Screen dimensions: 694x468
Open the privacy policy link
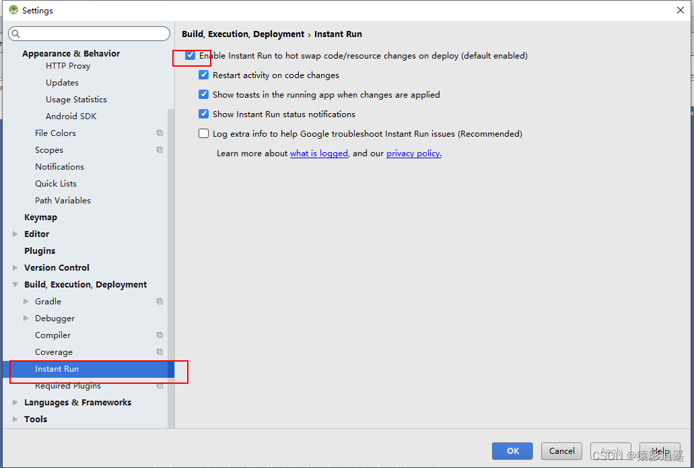coord(414,154)
